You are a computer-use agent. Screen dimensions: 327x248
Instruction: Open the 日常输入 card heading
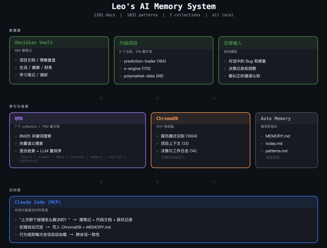click(233, 43)
